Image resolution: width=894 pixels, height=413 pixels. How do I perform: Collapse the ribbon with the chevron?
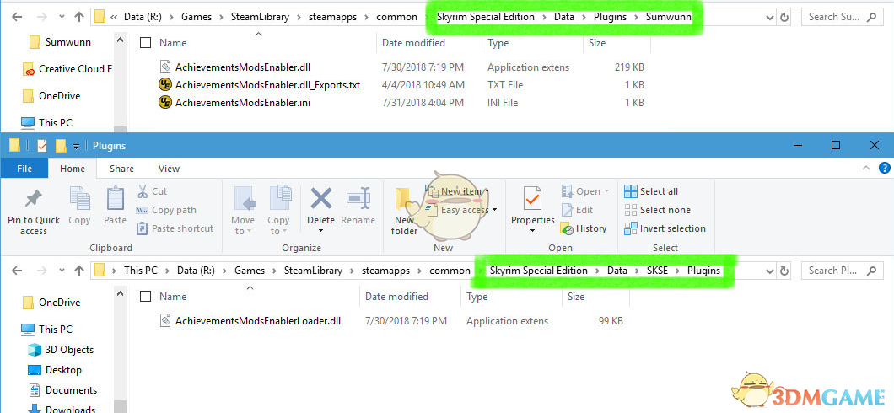[867, 168]
